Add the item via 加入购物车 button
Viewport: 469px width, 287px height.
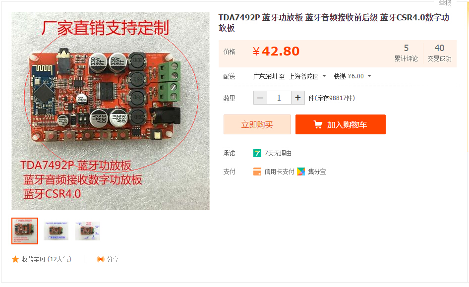click(x=341, y=124)
